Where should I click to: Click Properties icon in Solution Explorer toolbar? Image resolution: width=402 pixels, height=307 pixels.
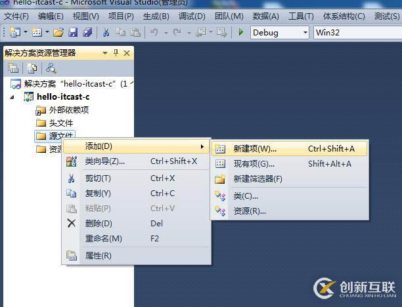13,68
